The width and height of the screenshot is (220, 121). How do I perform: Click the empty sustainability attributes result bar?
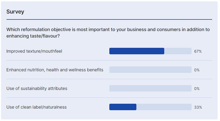pyautogui.click(x=150, y=88)
